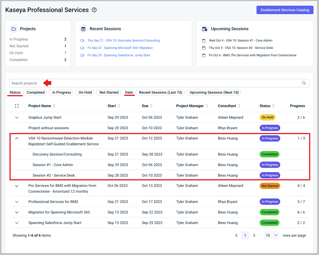This screenshot has height=255, width=319.
Task: Expand the Graphus Jump Start project row
Action: click(x=17, y=117)
